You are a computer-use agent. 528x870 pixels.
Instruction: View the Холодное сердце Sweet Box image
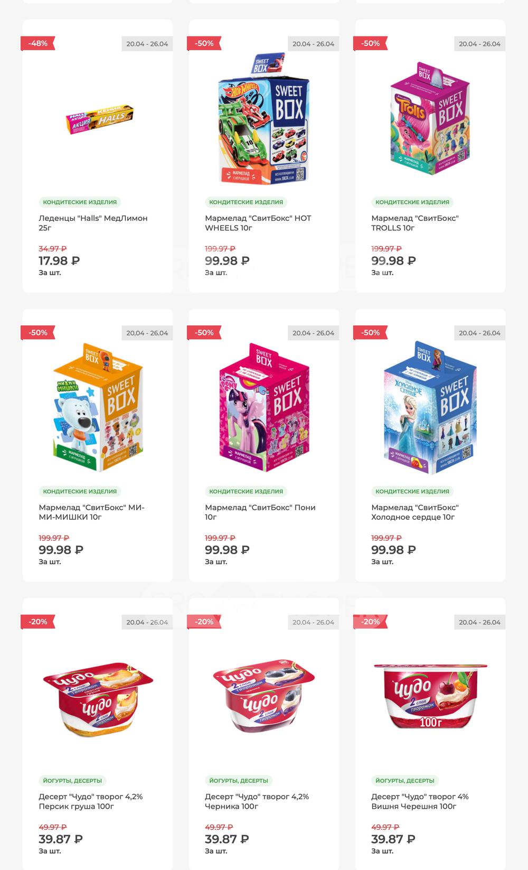[x=430, y=408]
